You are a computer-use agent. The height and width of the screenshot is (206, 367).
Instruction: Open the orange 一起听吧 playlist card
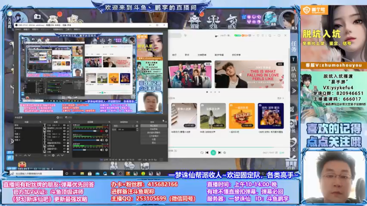coord(242,116)
